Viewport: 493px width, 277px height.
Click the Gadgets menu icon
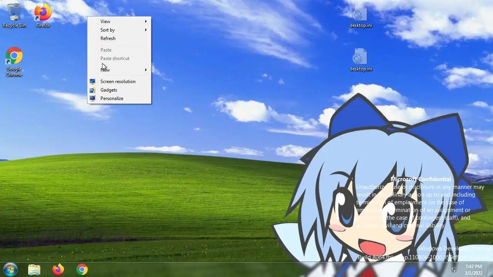point(92,90)
